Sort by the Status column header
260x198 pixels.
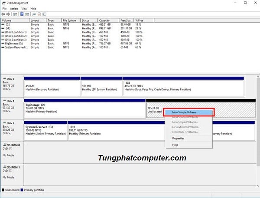pyautogui.click(x=89, y=20)
